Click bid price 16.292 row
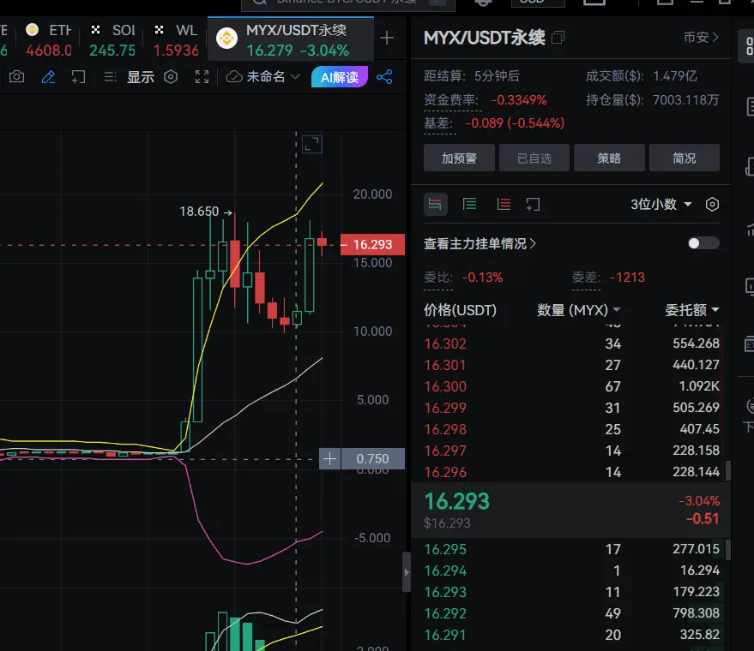The height and width of the screenshot is (651, 754). (x=571, y=613)
